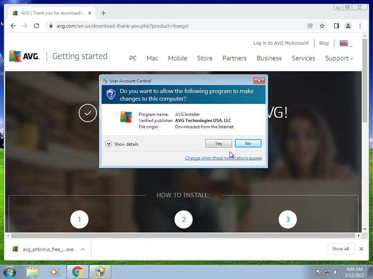Go back with the Chrome back arrow
The image size is (373, 279).
click(13, 26)
